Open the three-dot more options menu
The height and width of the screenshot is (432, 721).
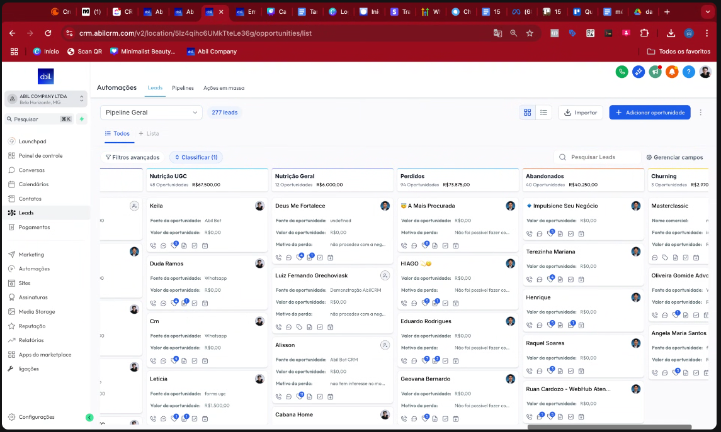[700, 113]
